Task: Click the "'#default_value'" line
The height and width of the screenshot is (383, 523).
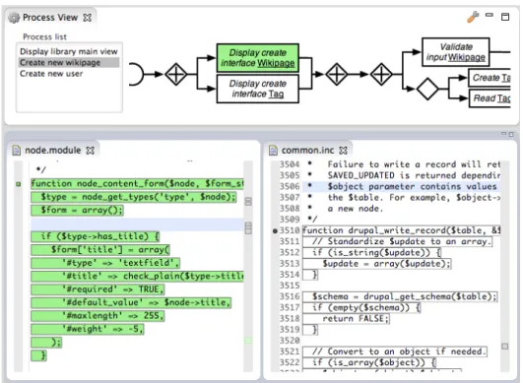Action: pyautogui.click(x=131, y=302)
